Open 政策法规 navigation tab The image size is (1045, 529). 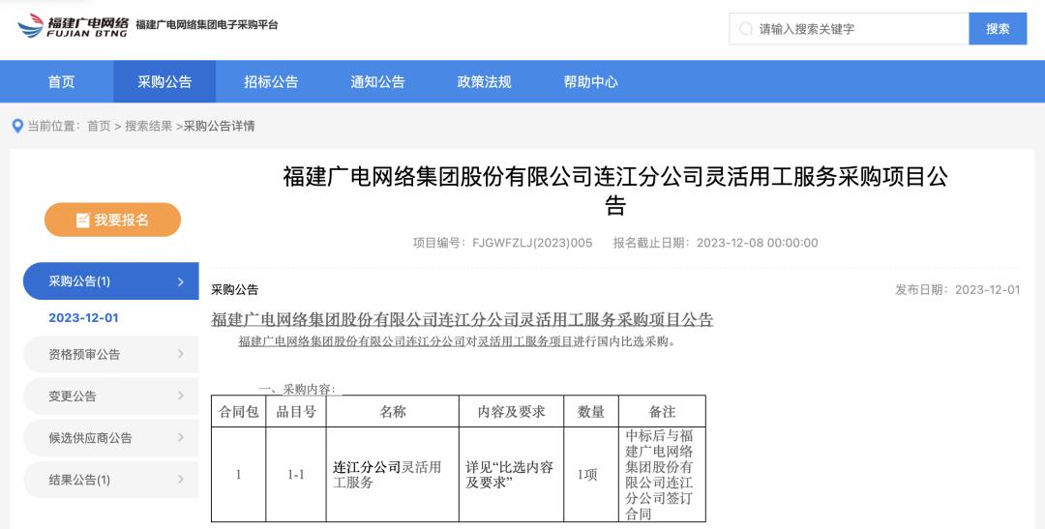484,81
